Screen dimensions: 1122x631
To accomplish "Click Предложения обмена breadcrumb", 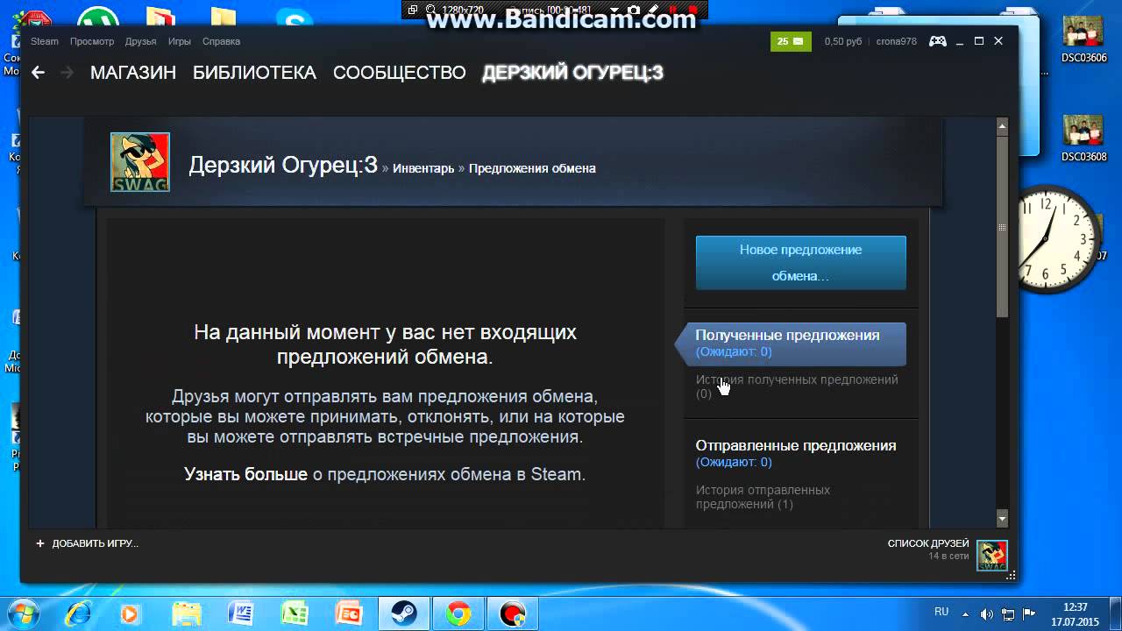I will 532,168.
